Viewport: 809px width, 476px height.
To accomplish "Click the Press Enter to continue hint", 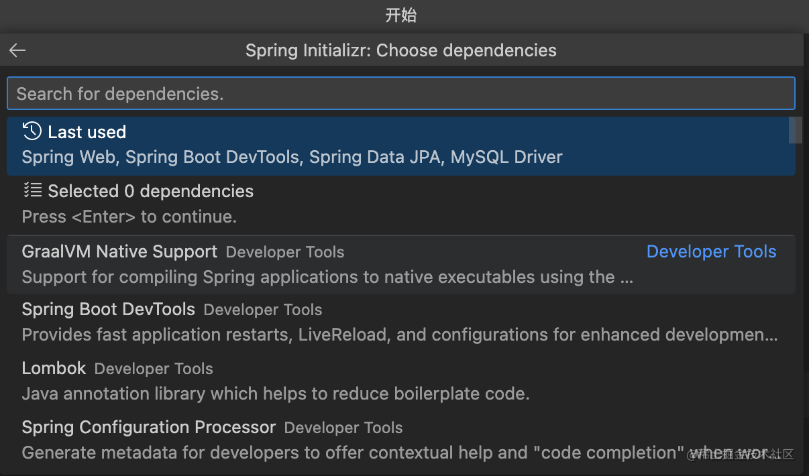I will (x=129, y=217).
